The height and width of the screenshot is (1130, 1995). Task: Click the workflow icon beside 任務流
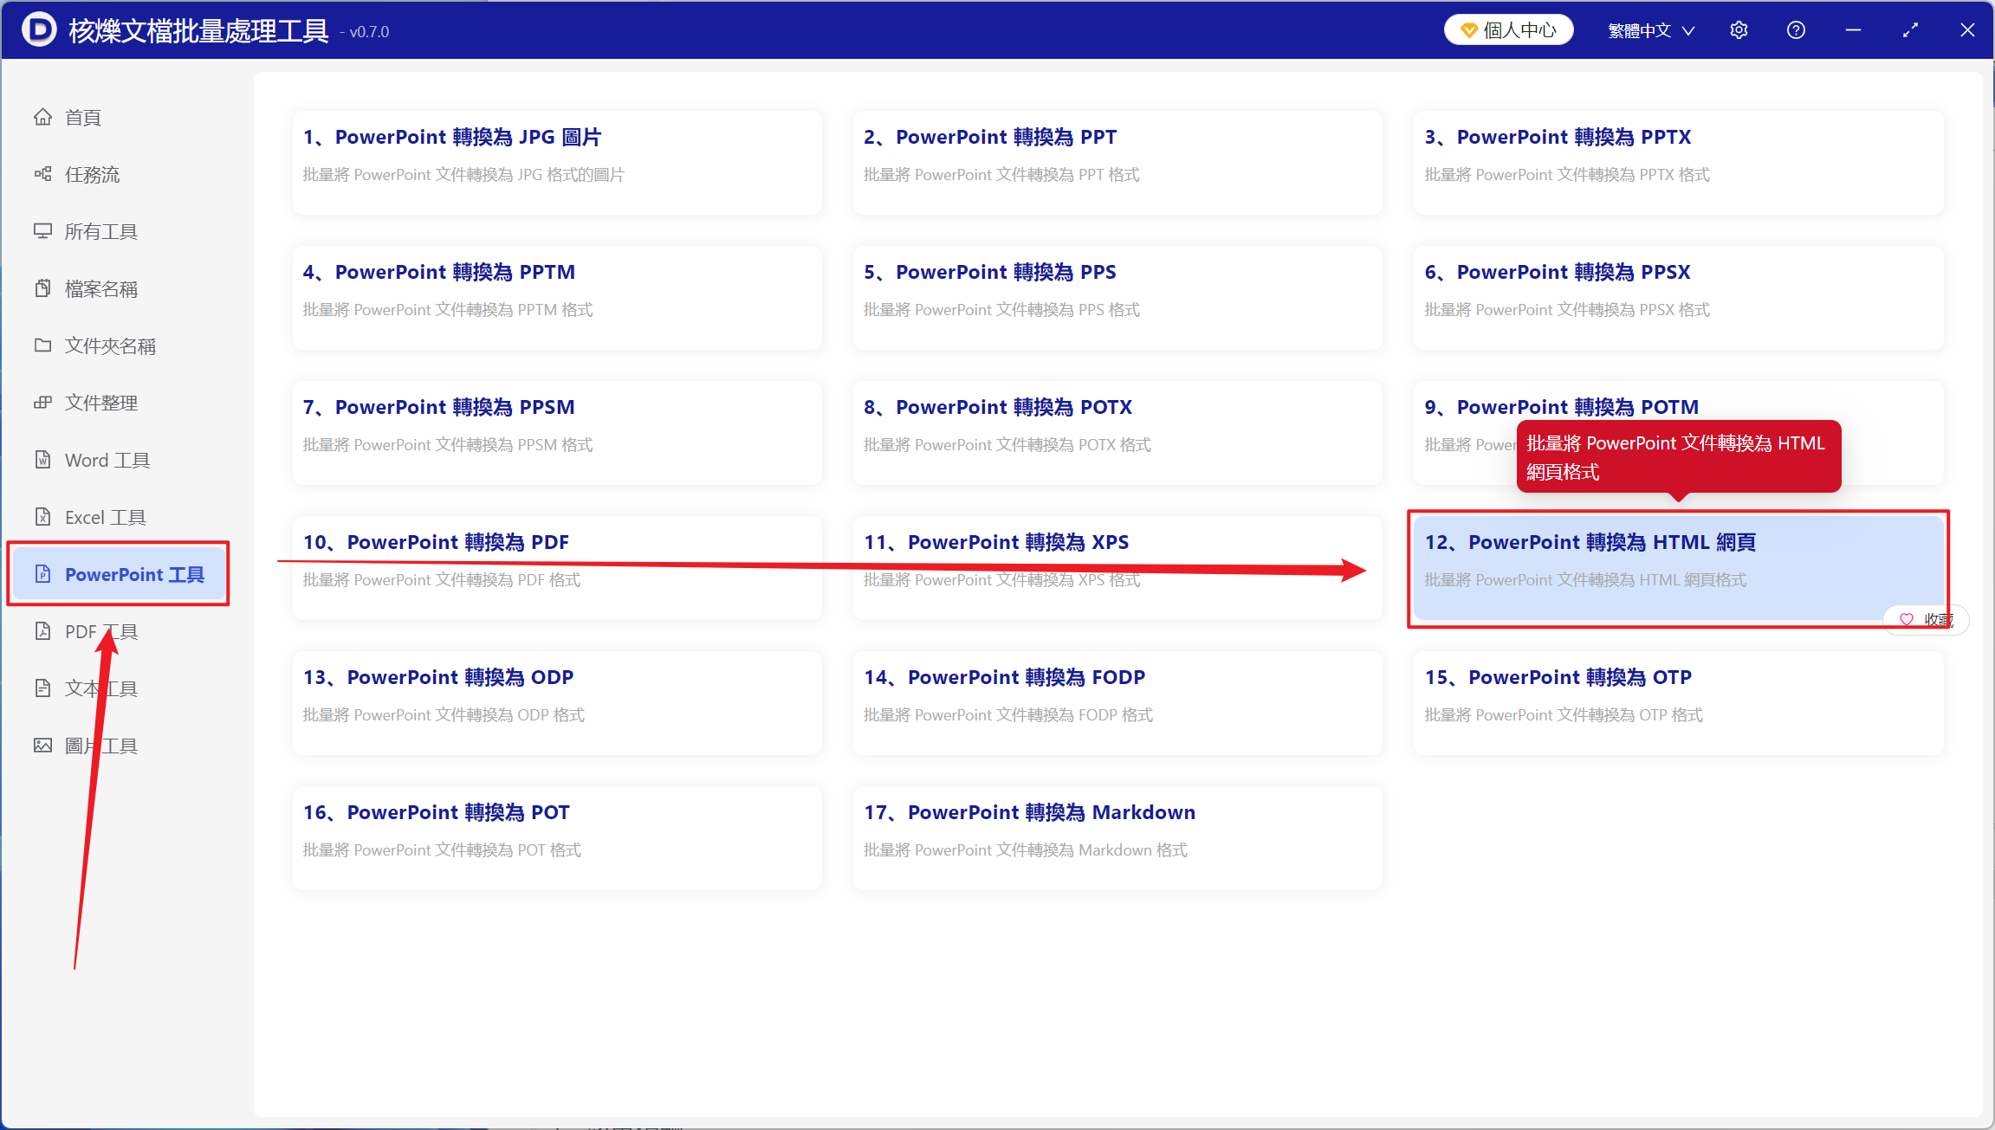tap(42, 174)
